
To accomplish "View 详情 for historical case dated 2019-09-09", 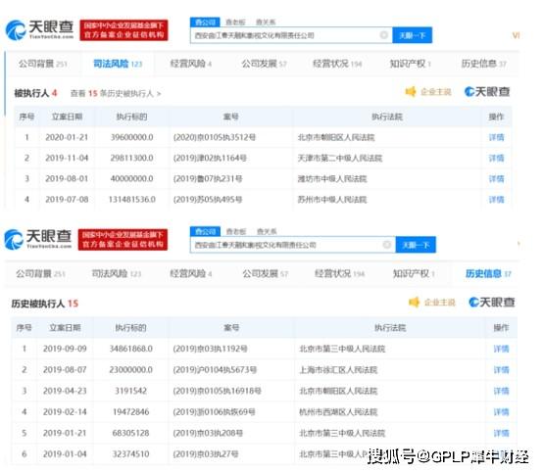I will pyautogui.click(x=501, y=349).
